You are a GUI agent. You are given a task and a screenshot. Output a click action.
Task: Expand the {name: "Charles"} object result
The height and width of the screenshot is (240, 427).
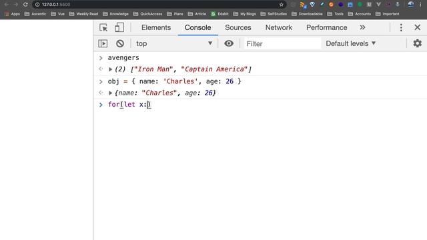[x=110, y=93]
